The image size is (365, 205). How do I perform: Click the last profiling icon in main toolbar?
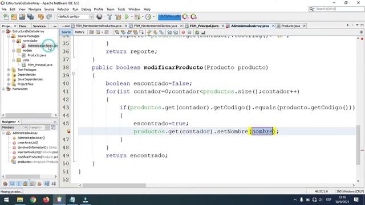click(x=193, y=17)
